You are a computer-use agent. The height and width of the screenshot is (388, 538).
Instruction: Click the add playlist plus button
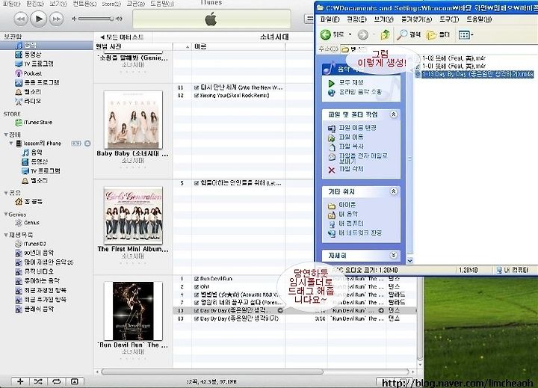(x=20, y=381)
